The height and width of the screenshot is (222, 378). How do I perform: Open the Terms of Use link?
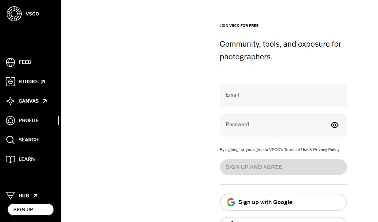click(x=296, y=150)
